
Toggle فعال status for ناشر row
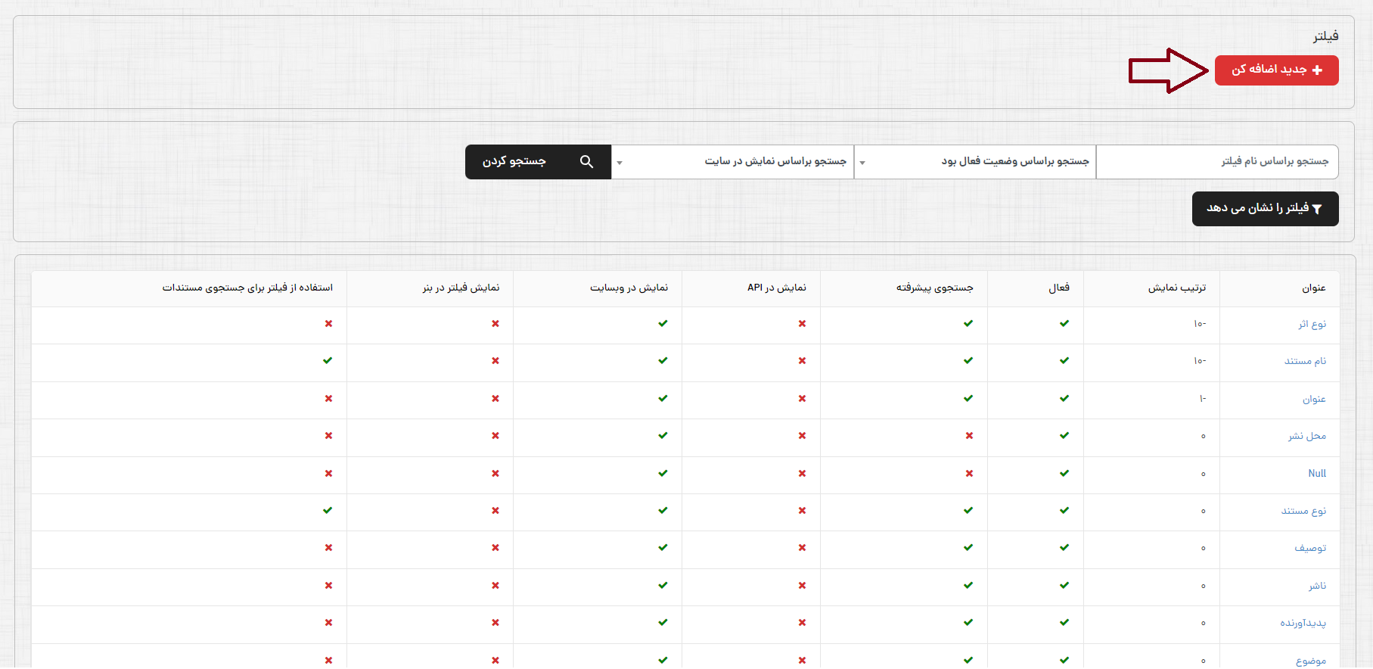click(1064, 585)
